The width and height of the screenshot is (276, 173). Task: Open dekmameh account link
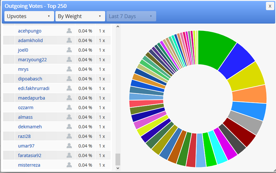(30, 127)
